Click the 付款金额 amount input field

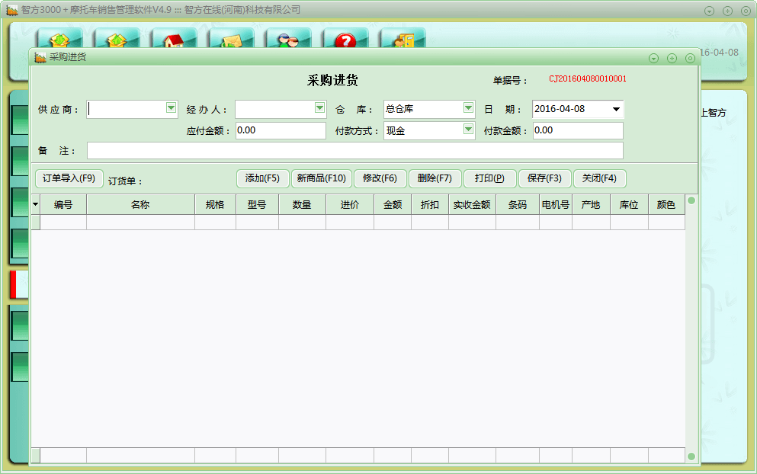pos(577,130)
